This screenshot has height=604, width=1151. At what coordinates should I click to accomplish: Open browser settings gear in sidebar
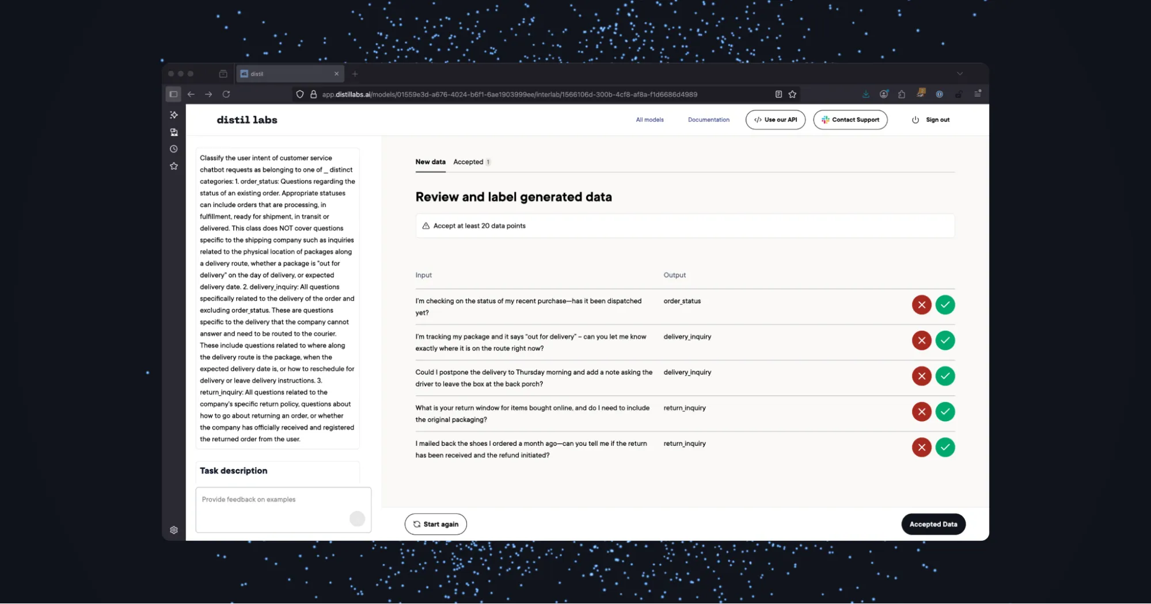(174, 530)
